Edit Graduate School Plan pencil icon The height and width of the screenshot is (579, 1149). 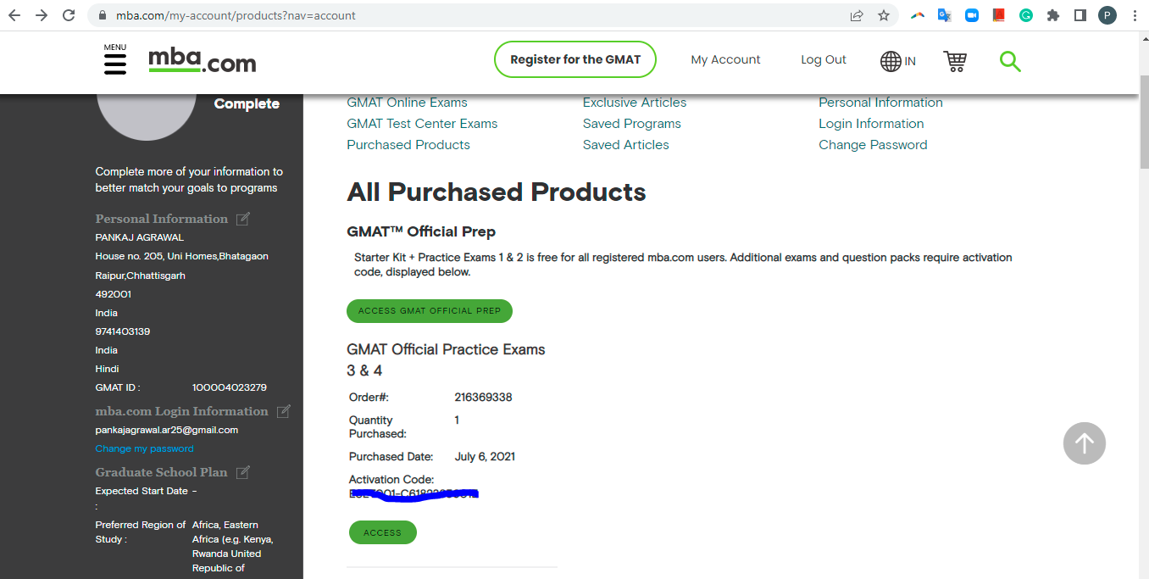[243, 472]
